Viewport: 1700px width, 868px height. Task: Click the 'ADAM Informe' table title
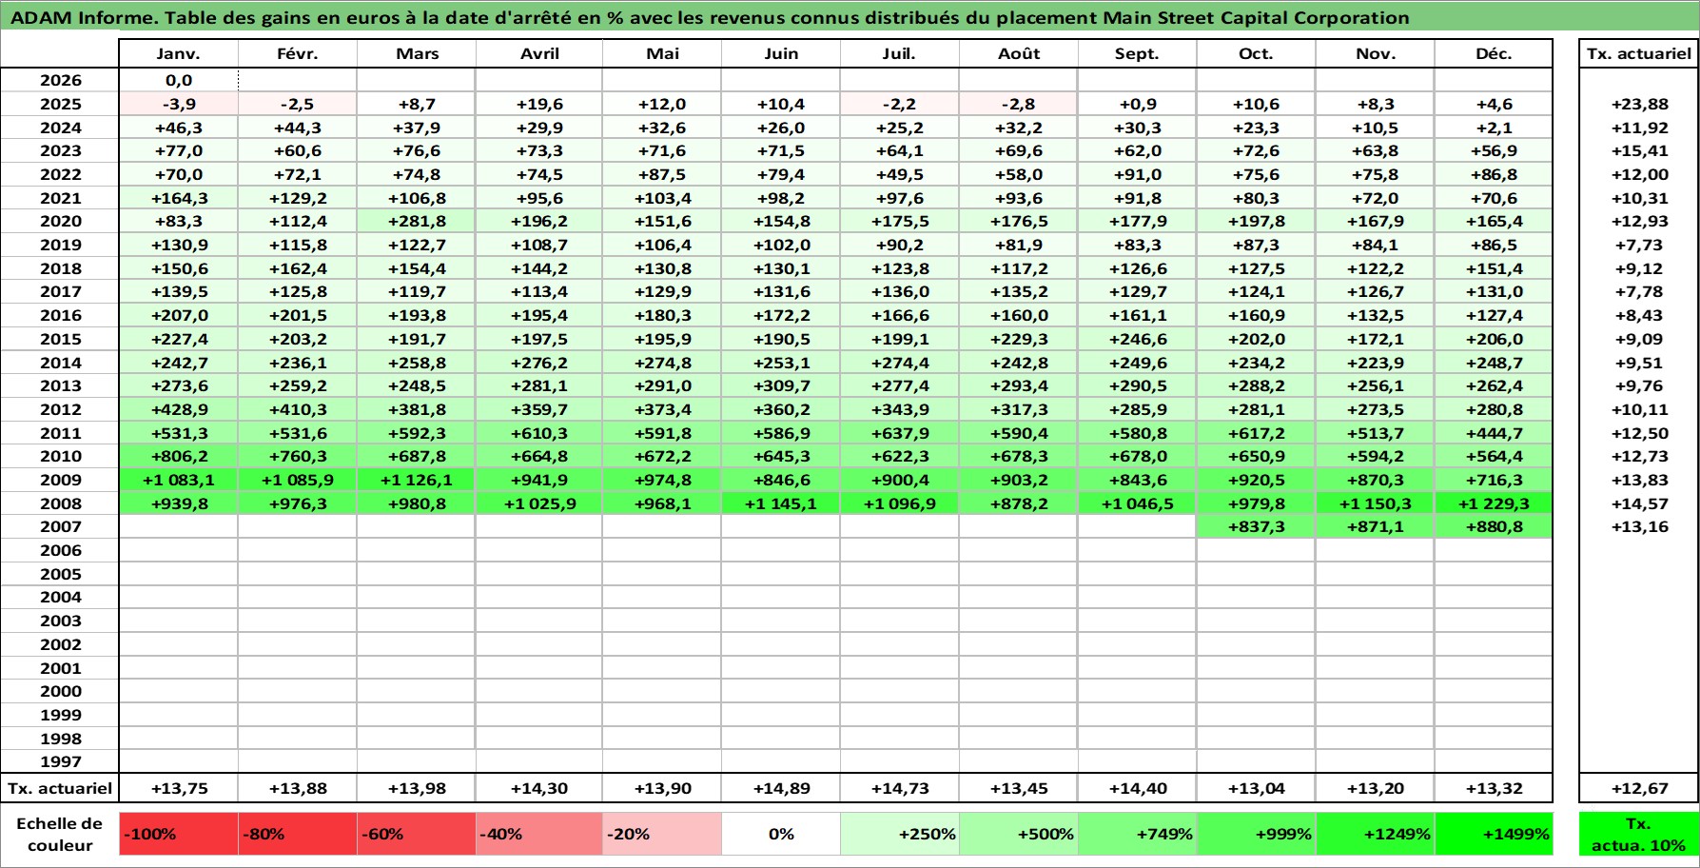[x=710, y=17]
